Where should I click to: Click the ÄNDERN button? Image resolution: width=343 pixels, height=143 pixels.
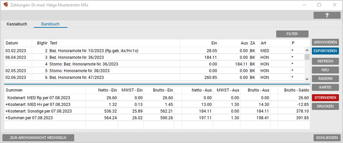325,78
